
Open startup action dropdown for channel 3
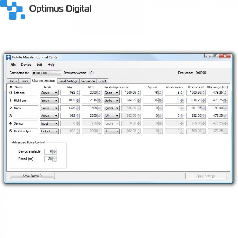coord(112,116)
